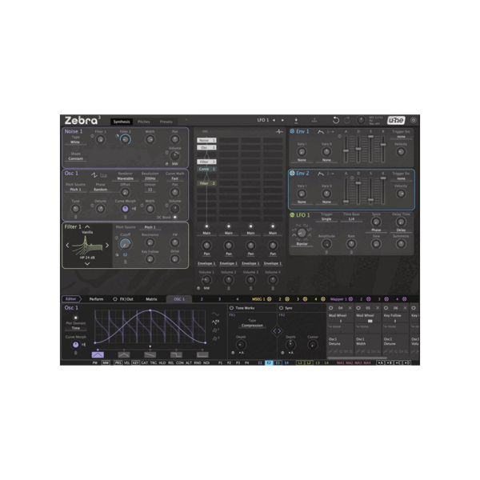Go to next module with right triangle
Viewport: 480px width, 480px height.
[x=282, y=120]
